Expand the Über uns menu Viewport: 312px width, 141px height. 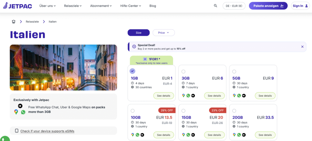click(48, 6)
